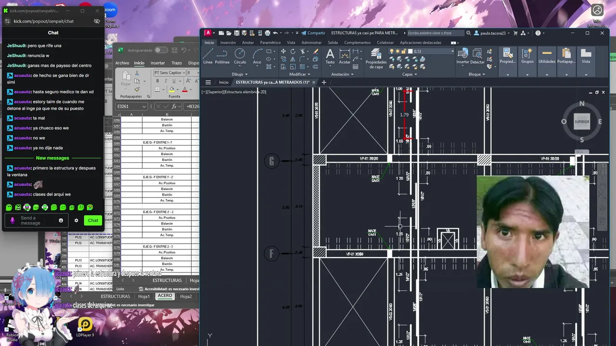Select the Polilínea tool

pos(222,56)
